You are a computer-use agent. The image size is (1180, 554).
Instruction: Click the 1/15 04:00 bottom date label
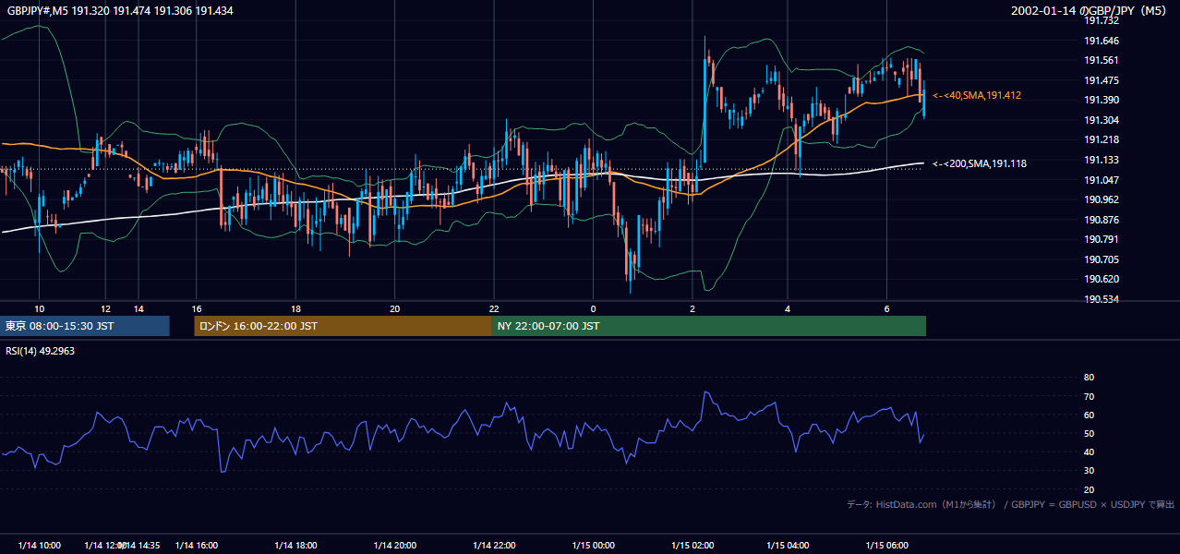point(788,546)
